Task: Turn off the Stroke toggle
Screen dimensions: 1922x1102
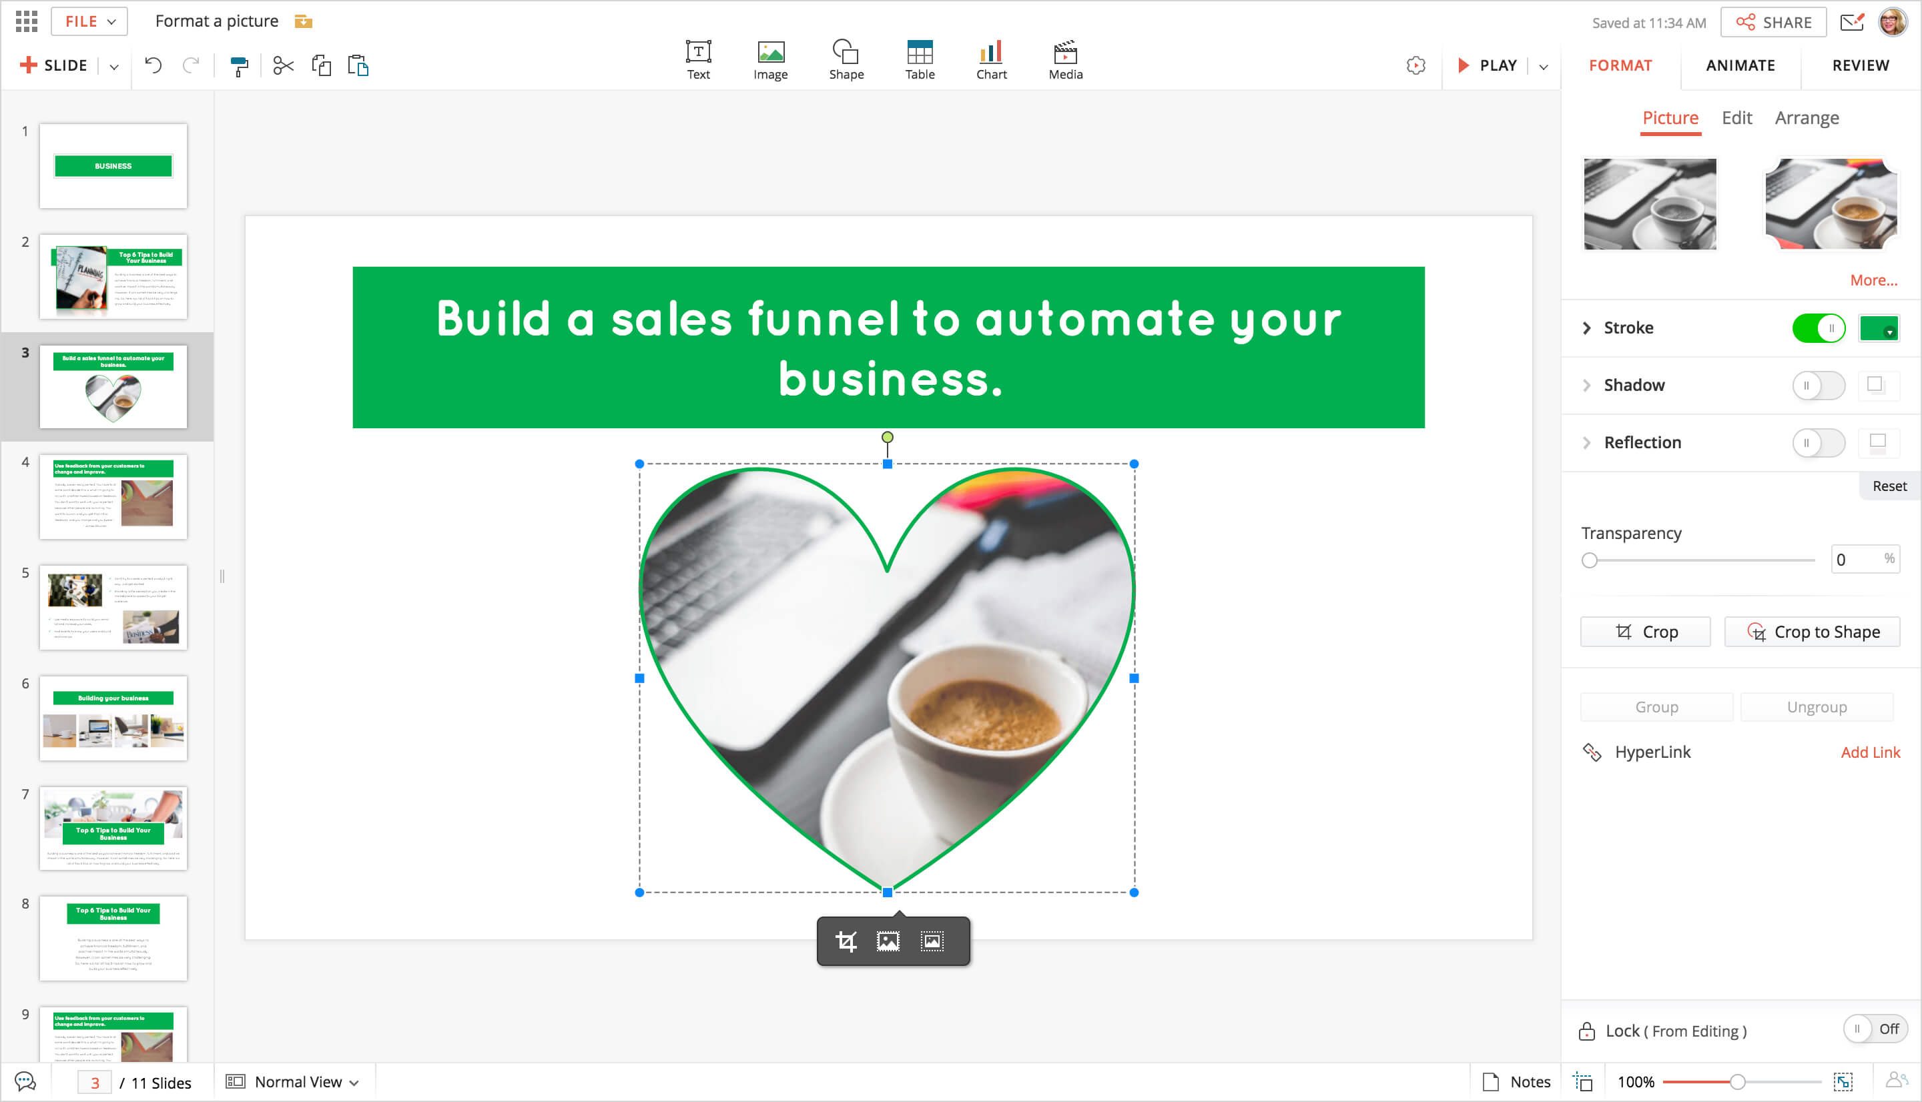Action: point(1819,328)
